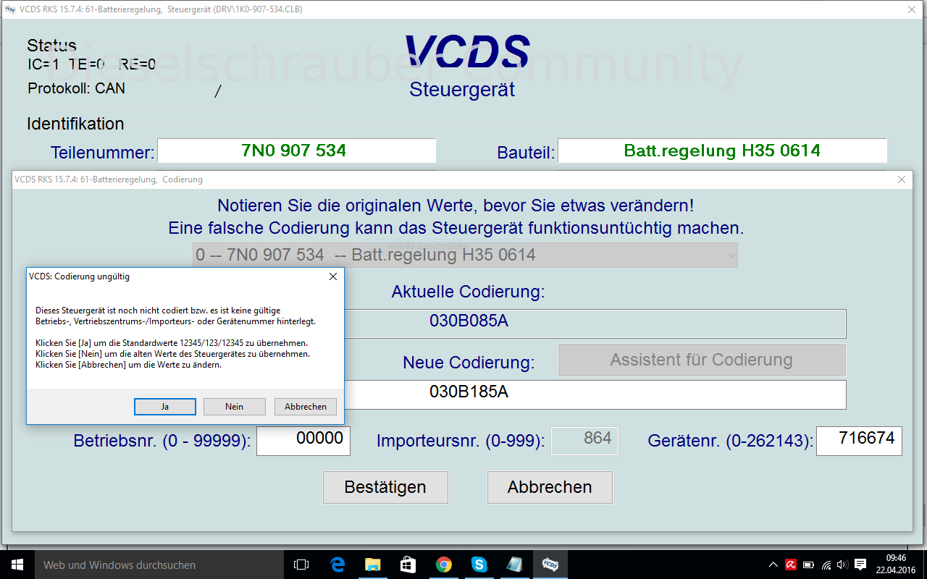Image resolution: width=927 pixels, height=579 pixels.
Task: Expand the controller selection dropdown
Action: pyautogui.click(x=729, y=255)
